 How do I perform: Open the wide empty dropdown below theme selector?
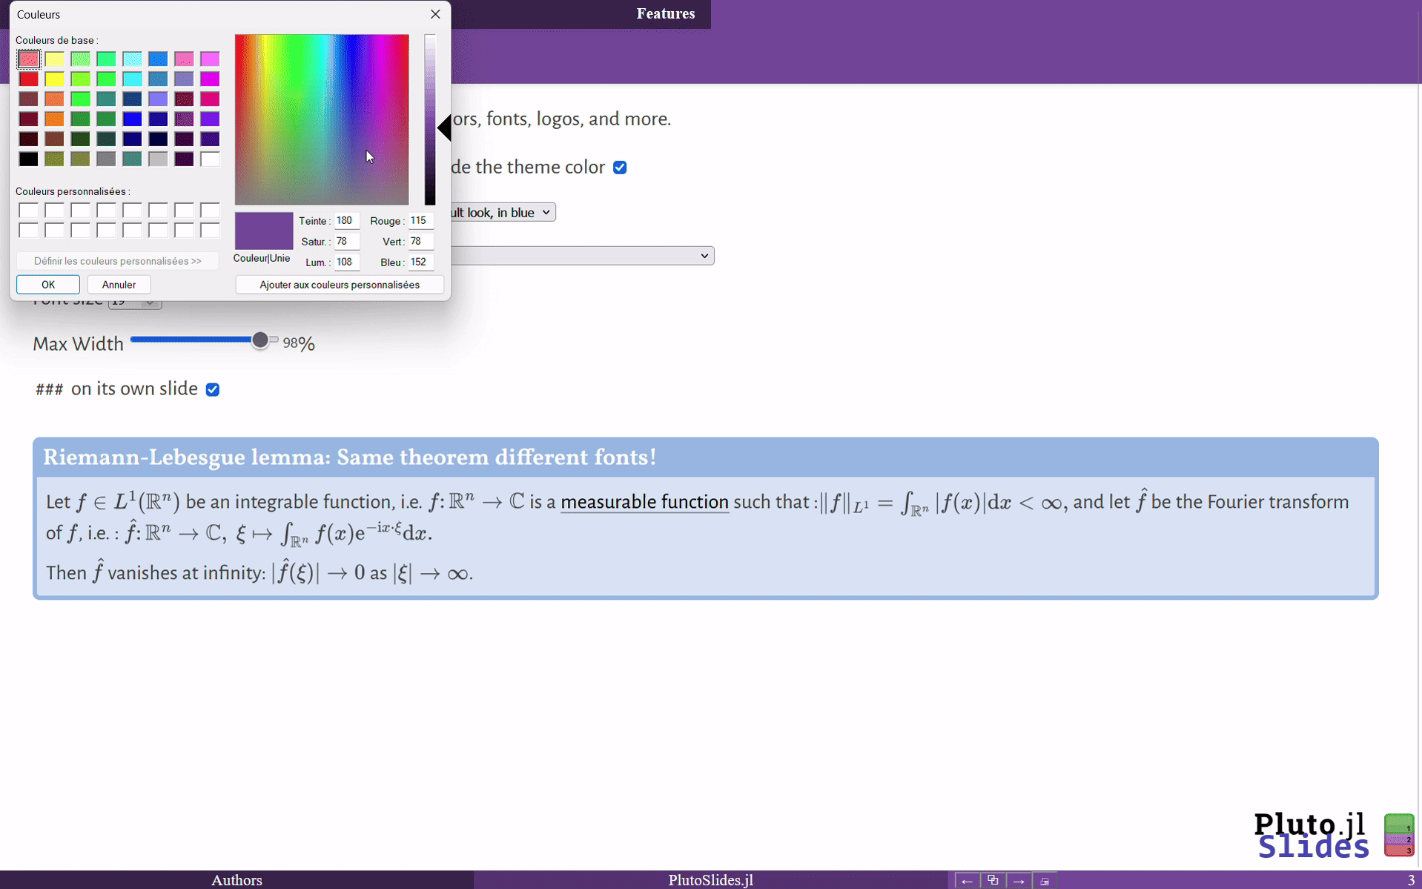pos(583,256)
